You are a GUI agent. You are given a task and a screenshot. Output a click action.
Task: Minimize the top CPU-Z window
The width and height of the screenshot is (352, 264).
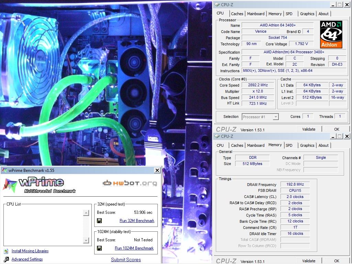pyautogui.click(x=333, y=4)
